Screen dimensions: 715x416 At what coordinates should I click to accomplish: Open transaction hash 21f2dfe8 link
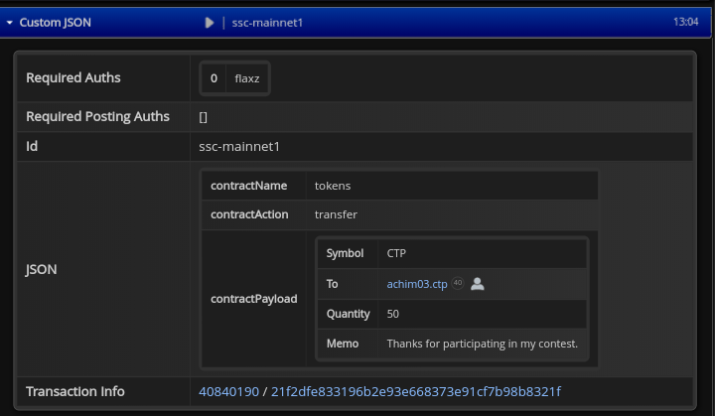[415, 391]
